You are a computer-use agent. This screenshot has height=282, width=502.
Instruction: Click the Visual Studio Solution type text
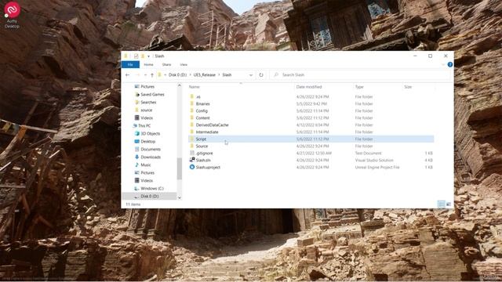pos(374,160)
